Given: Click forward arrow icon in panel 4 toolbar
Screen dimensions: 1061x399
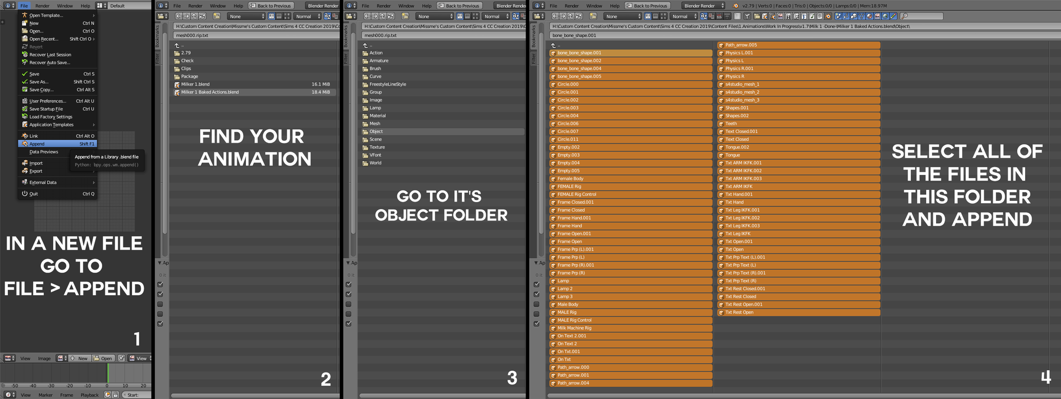Looking at the screenshot, I should pos(563,16).
